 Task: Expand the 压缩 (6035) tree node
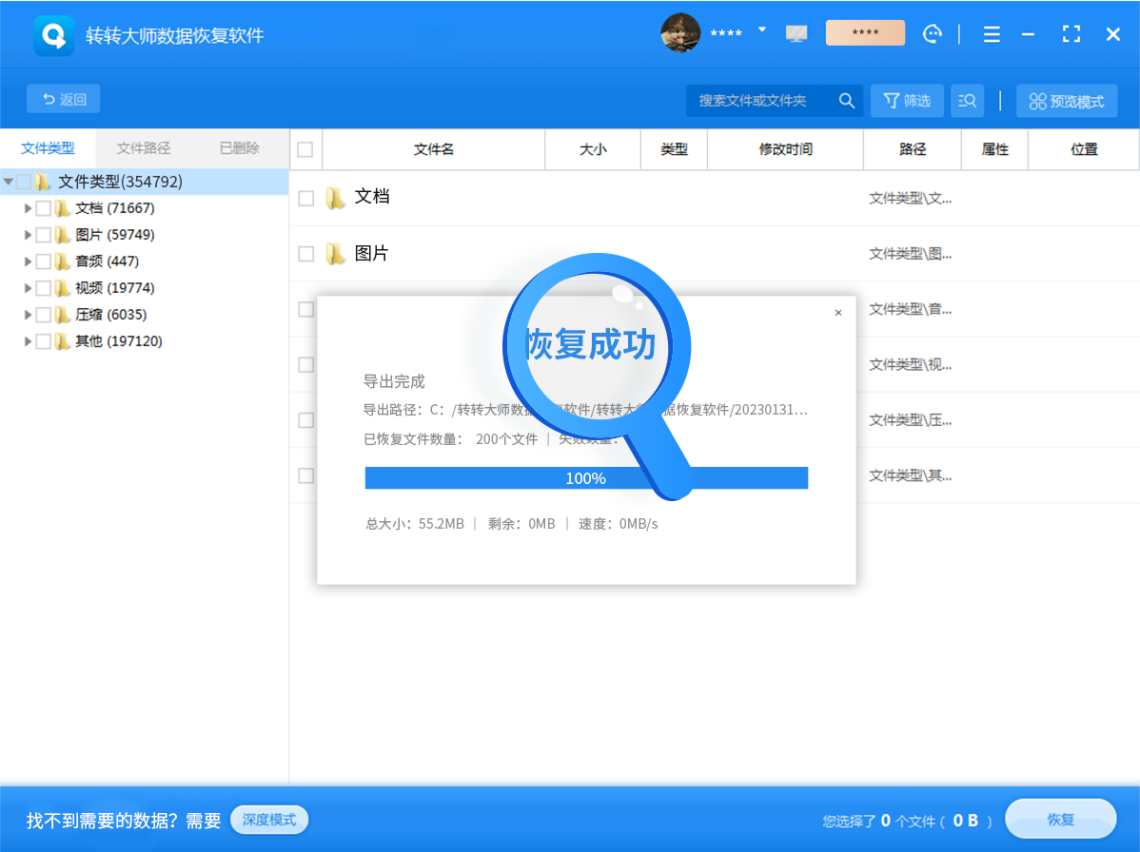[x=28, y=315]
